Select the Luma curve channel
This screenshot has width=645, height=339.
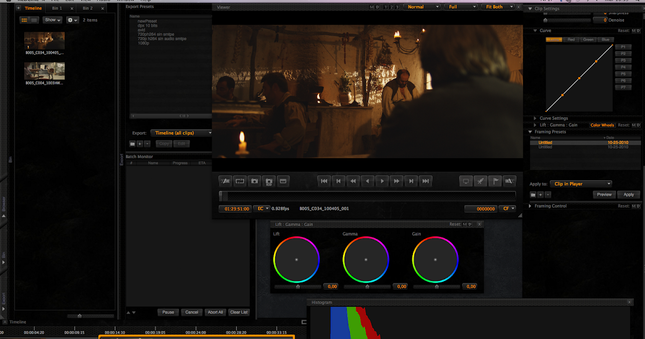pos(554,39)
